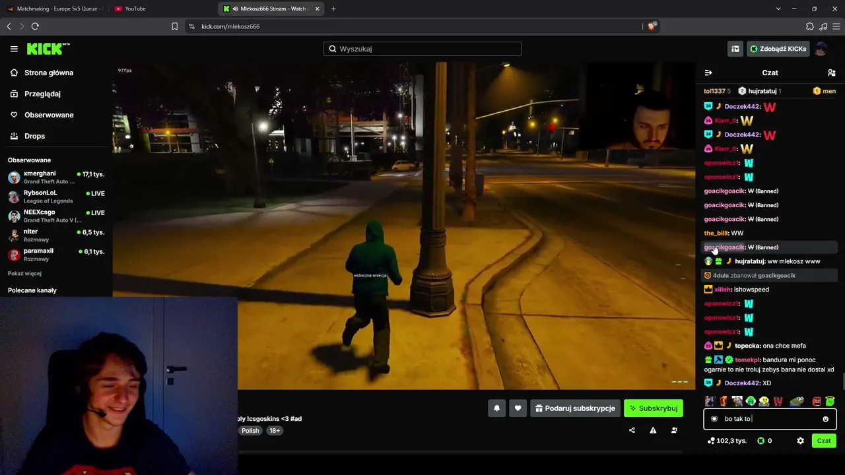Click the chat scrollbar
The width and height of the screenshot is (845, 475).
point(842,381)
